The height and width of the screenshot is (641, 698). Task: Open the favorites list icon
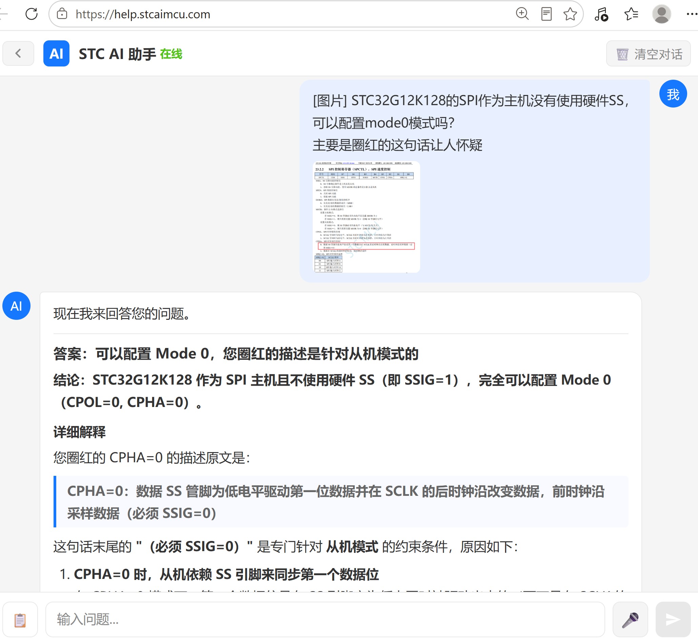click(x=631, y=14)
